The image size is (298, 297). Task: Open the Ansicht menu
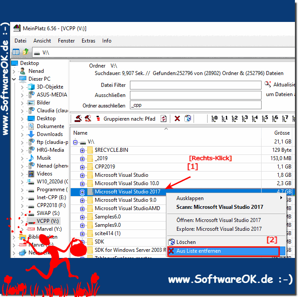[42, 41]
